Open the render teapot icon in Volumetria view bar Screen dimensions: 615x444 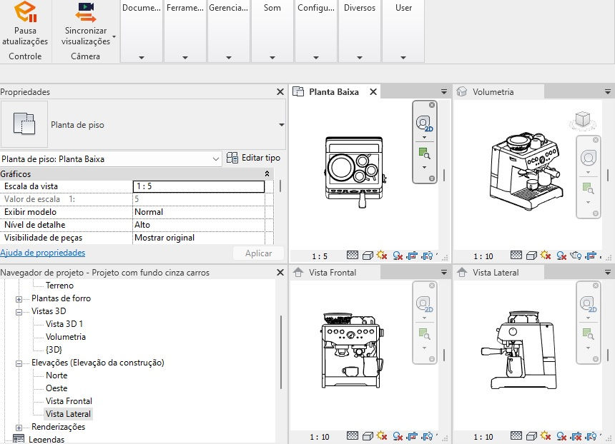pos(576,256)
